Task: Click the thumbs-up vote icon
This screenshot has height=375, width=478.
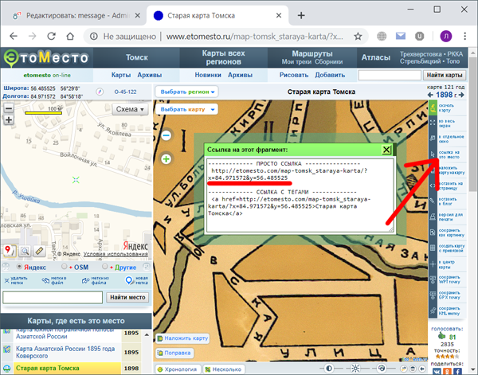Action: [x=441, y=336]
